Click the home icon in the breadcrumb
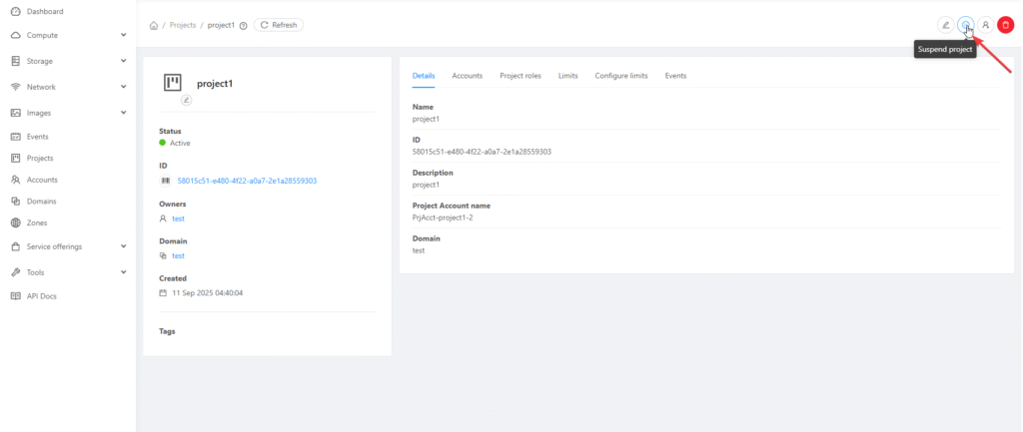 pyautogui.click(x=153, y=25)
